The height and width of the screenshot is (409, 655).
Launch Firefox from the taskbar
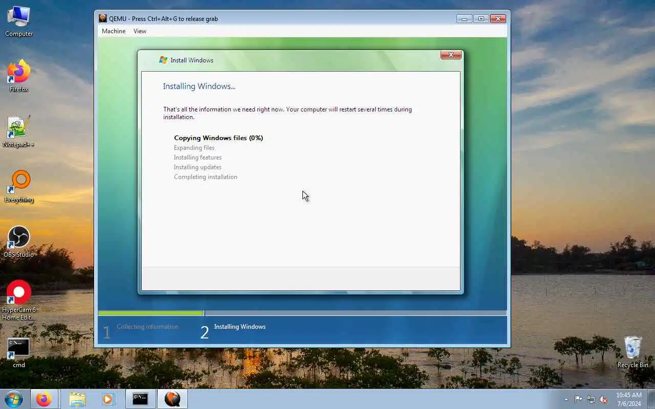pyautogui.click(x=43, y=399)
